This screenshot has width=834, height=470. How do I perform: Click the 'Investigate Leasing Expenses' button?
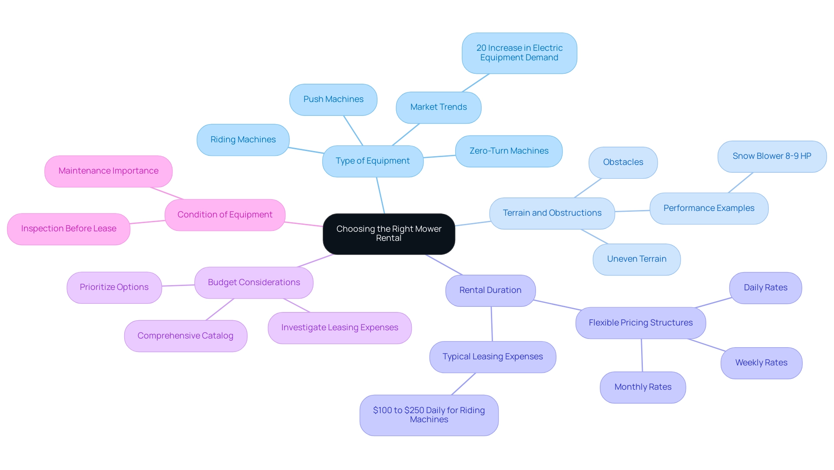pos(338,327)
